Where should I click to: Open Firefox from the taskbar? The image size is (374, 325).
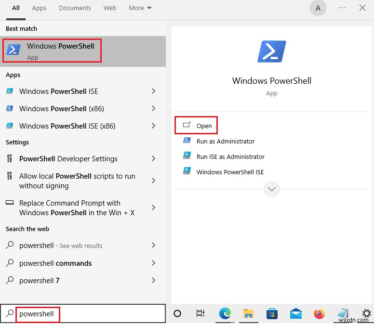pos(319,314)
